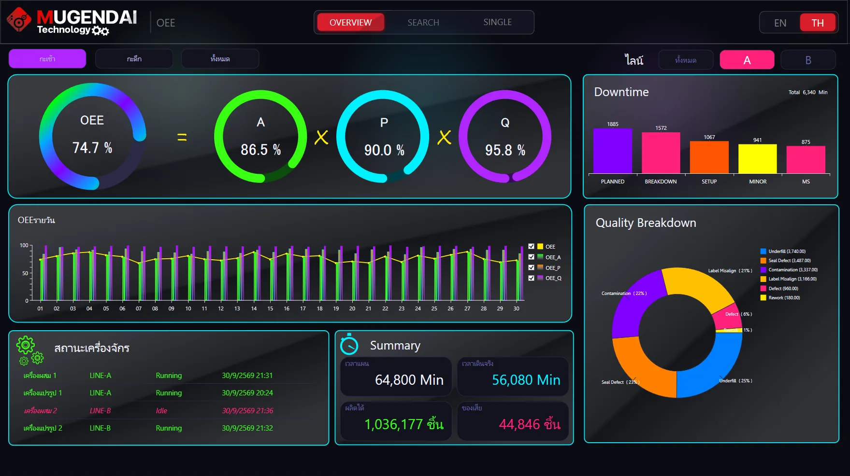
Task: Open the SINGLE tab
Action: click(497, 22)
